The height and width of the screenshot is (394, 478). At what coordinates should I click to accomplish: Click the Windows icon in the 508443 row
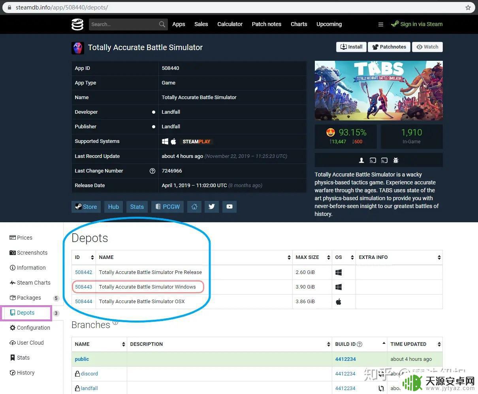click(x=339, y=287)
